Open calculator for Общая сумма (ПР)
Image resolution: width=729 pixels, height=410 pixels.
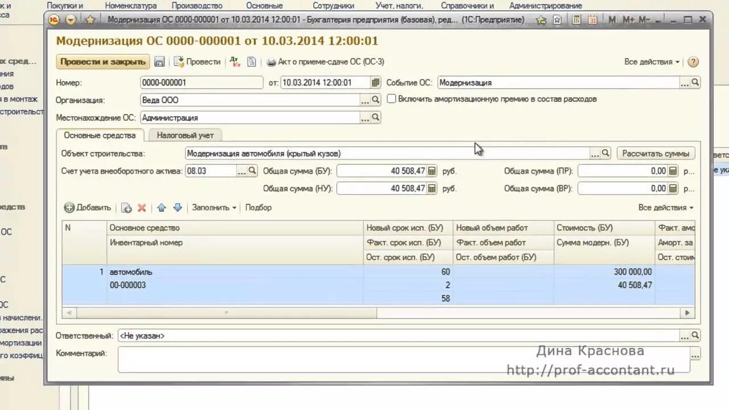pos(673,171)
